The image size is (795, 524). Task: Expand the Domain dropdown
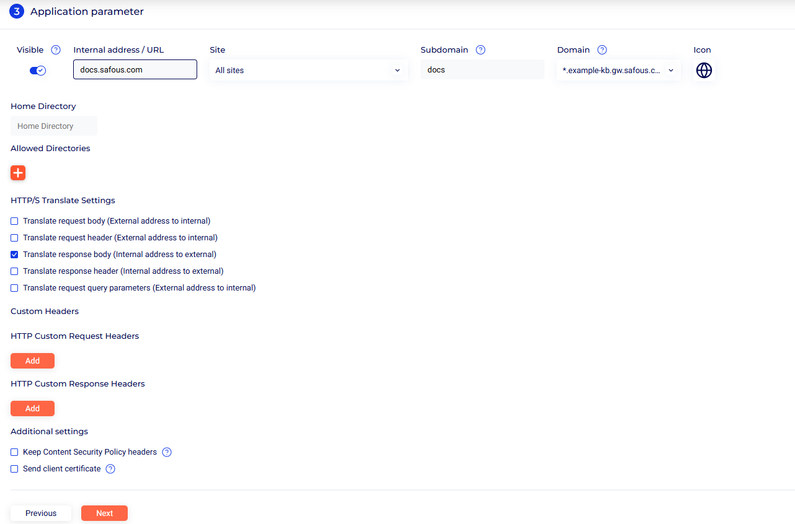(618, 71)
